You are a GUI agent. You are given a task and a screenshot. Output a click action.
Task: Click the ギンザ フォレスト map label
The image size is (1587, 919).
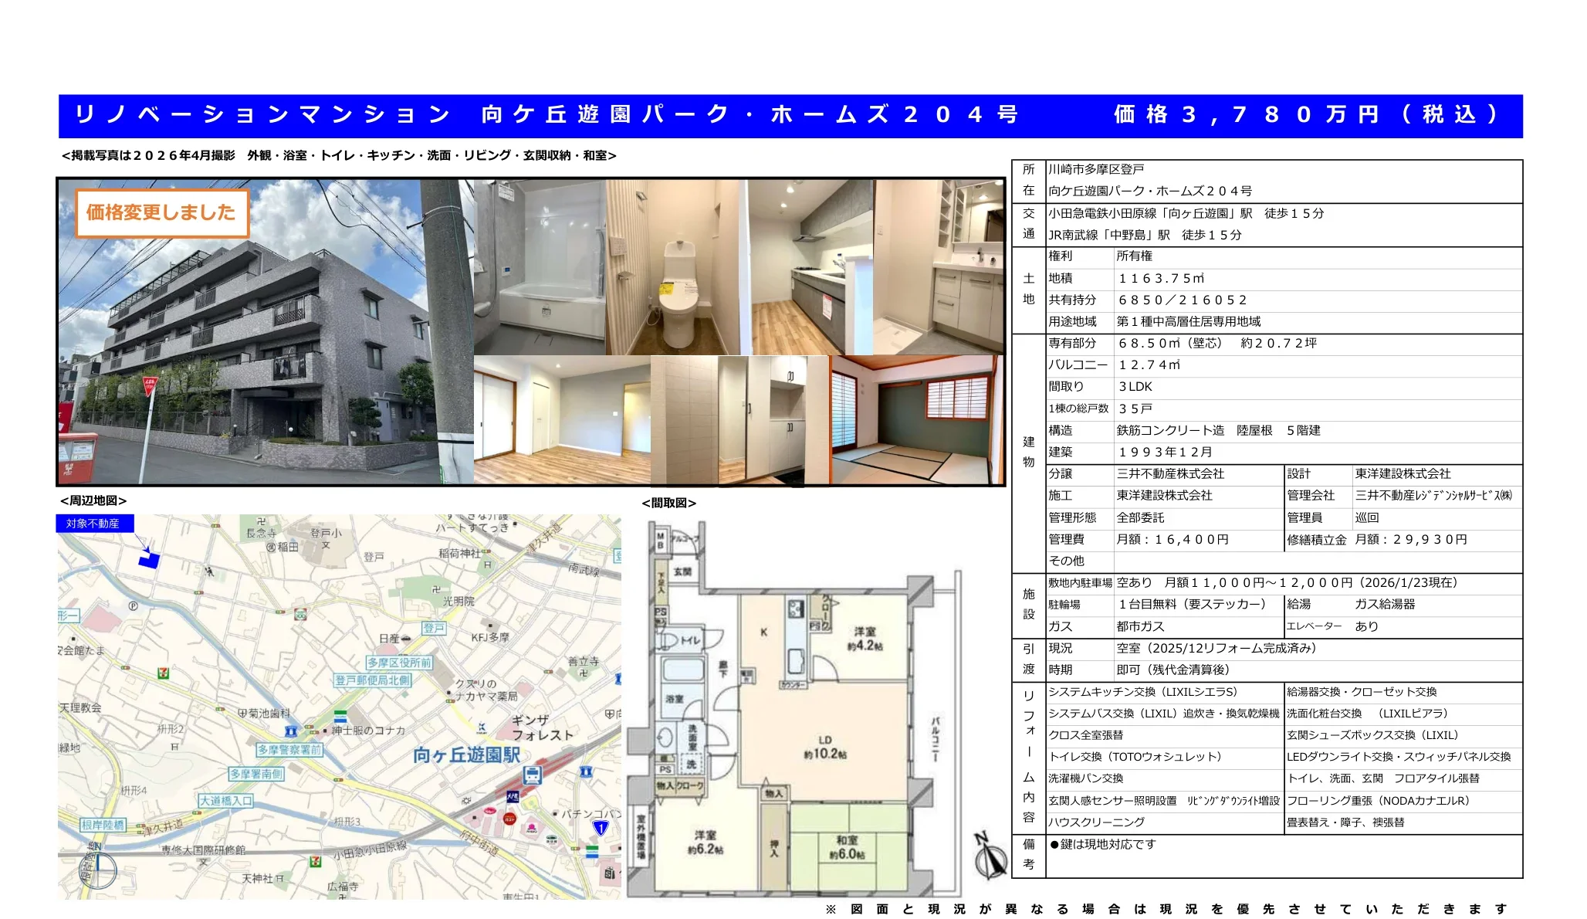[x=543, y=727]
